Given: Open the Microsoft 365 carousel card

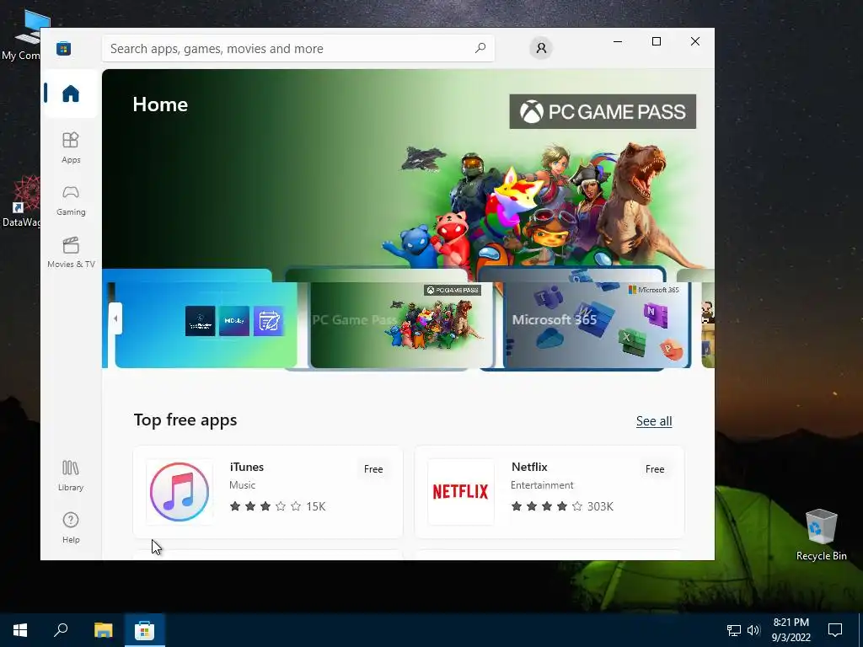Looking at the screenshot, I should pyautogui.click(x=597, y=324).
